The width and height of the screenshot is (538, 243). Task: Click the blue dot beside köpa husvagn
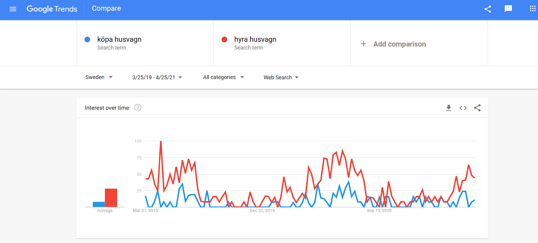[87, 39]
